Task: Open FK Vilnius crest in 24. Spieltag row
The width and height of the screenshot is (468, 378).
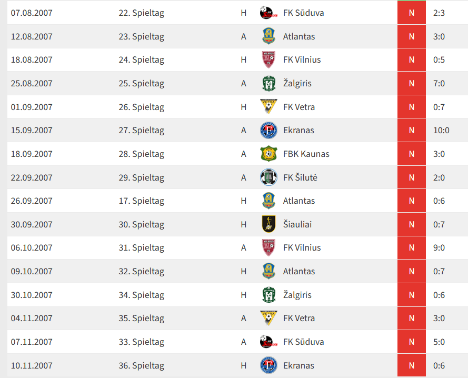Action: [268, 59]
